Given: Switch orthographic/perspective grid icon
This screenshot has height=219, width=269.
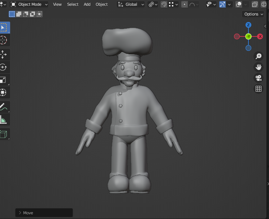Looking at the screenshot, I should point(259,89).
